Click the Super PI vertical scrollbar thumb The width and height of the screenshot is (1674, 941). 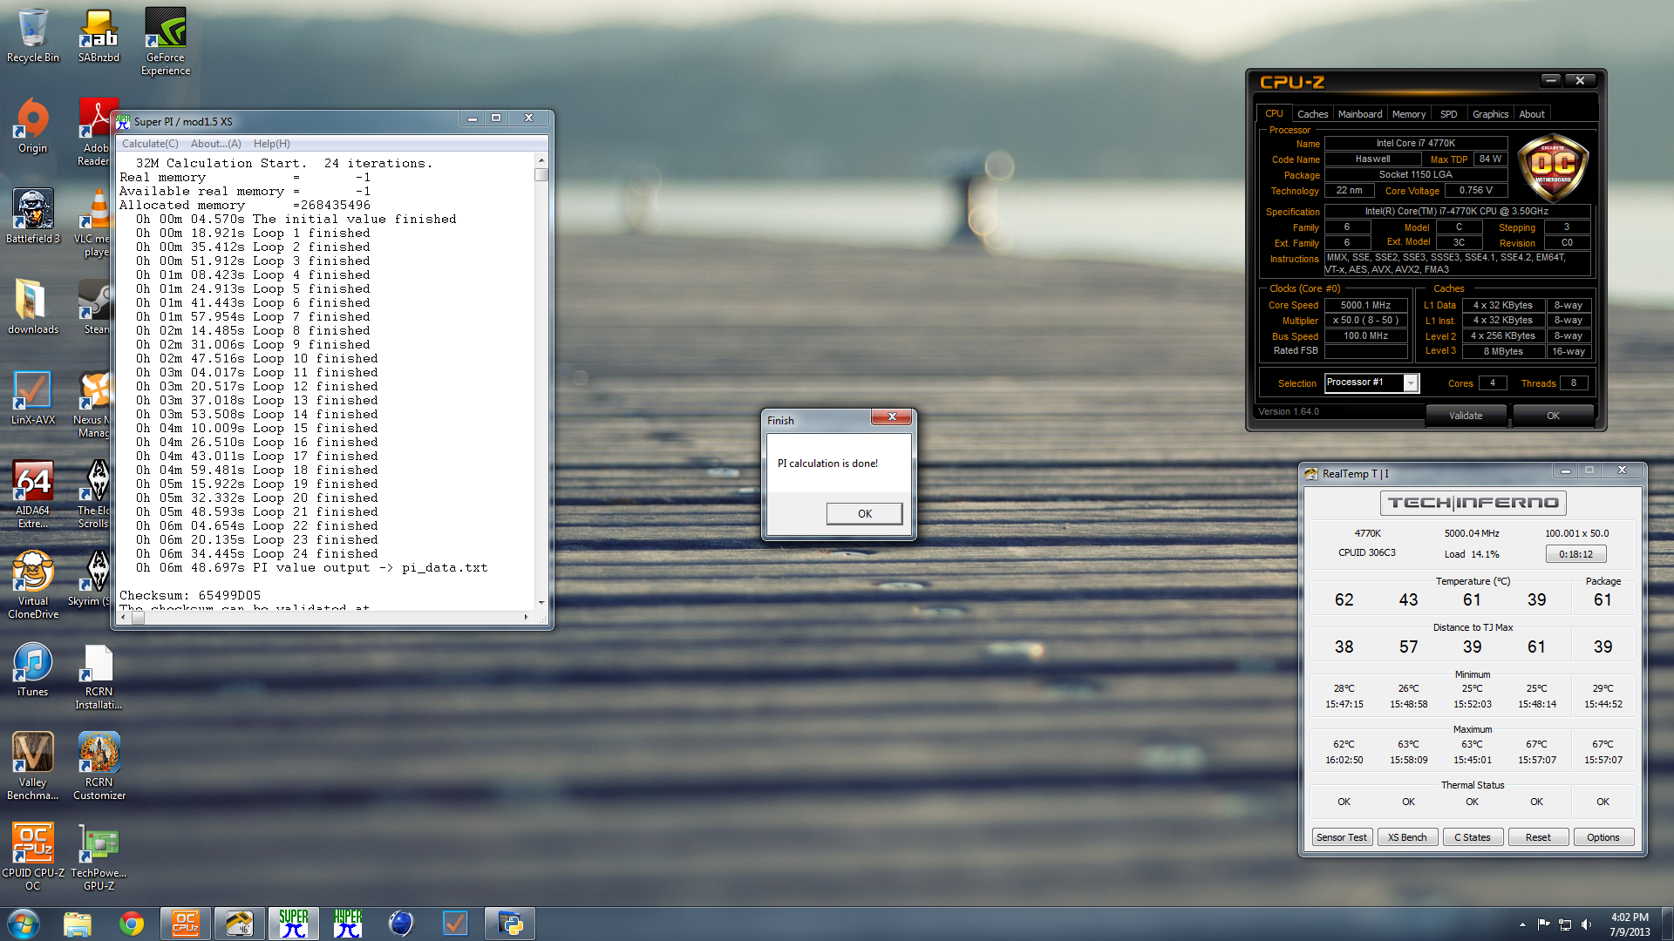click(541, 174)
